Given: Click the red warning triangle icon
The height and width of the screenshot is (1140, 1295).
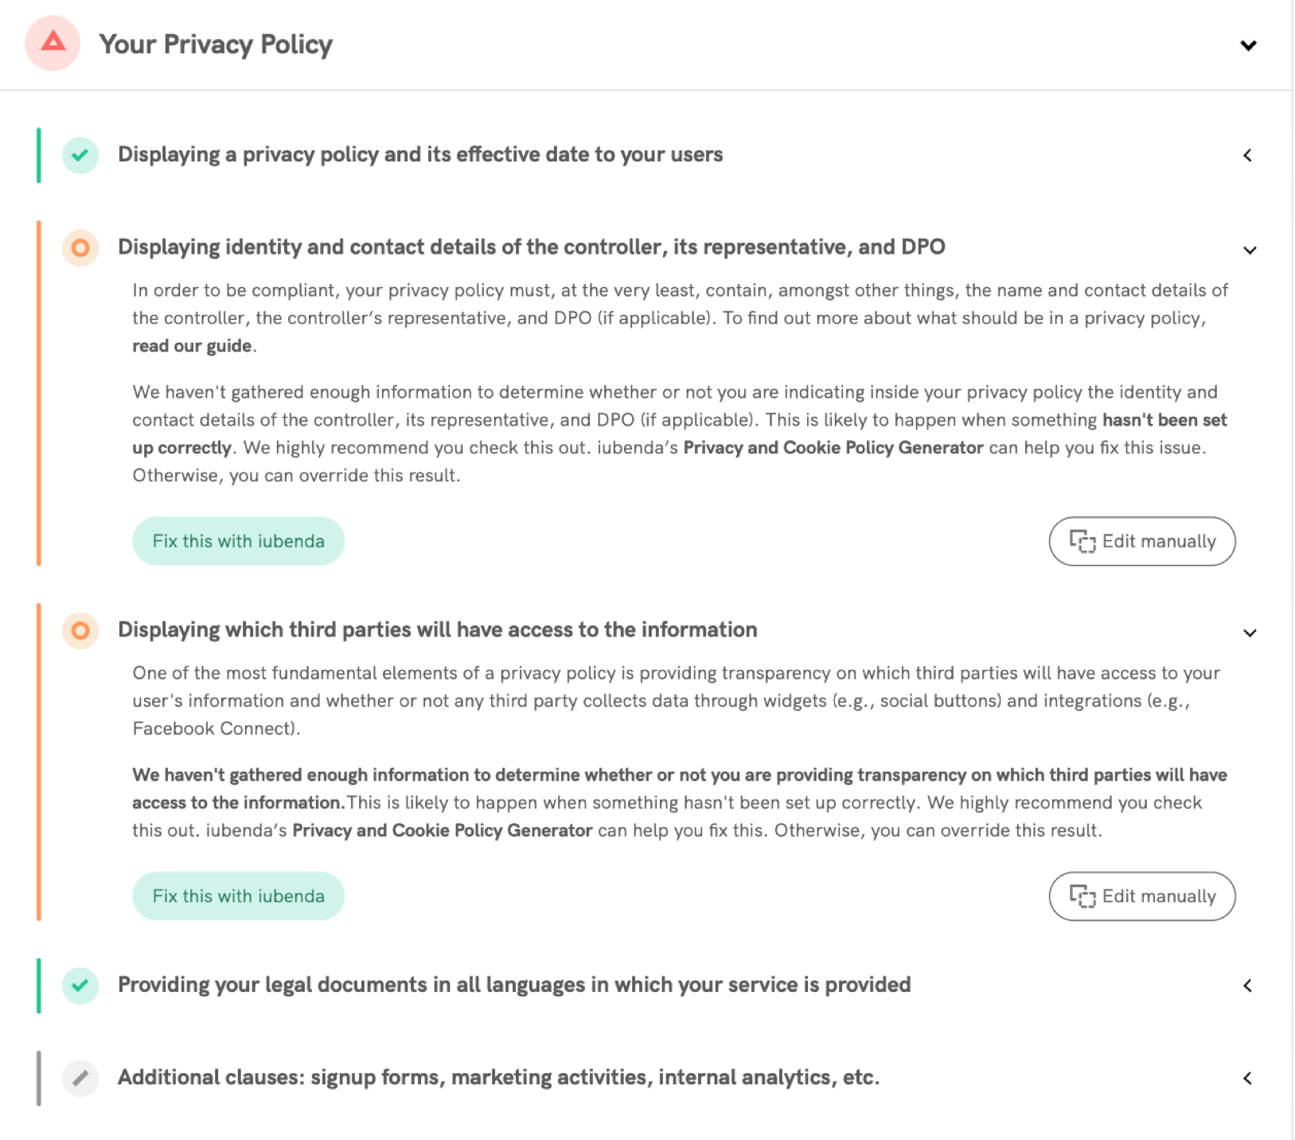Looking at the screenshot, I should pos(53,43).
